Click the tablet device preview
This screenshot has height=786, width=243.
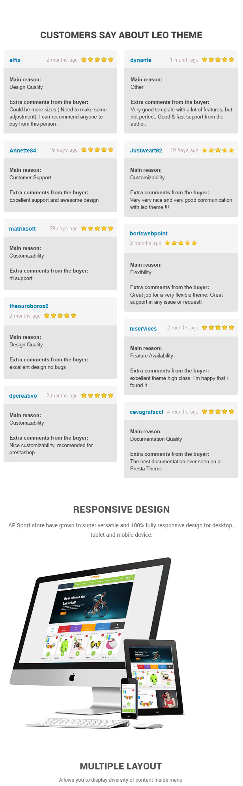155,677
